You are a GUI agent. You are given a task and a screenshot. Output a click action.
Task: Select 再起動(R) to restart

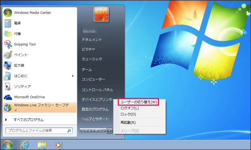(x=128, y=123)
